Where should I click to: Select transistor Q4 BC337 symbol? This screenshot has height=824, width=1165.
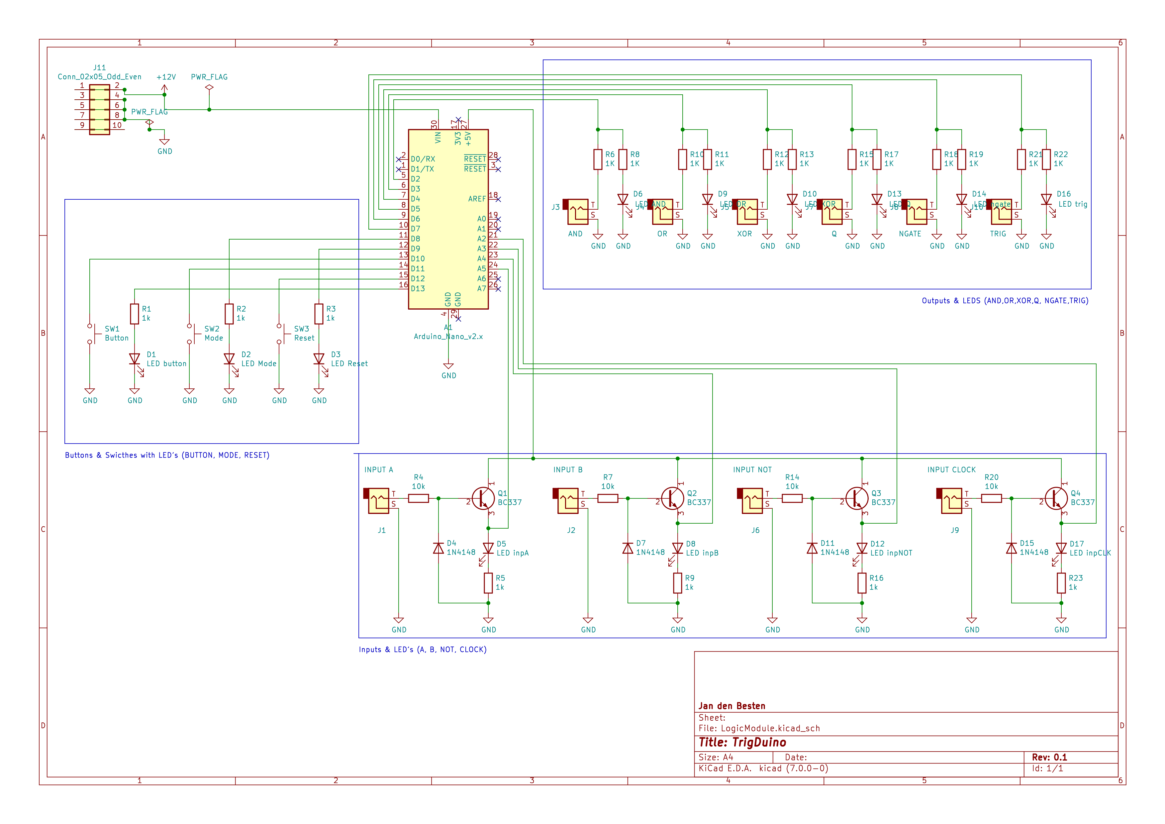[x=1056, y=498]
